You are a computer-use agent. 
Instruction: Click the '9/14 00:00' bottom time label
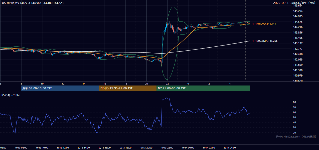(188, 148)
